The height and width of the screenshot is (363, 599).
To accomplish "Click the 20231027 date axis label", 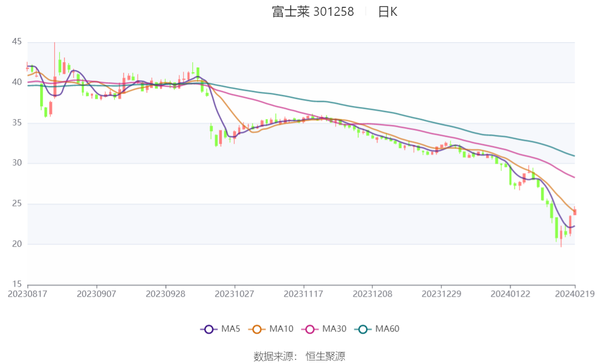I will 234,294.
